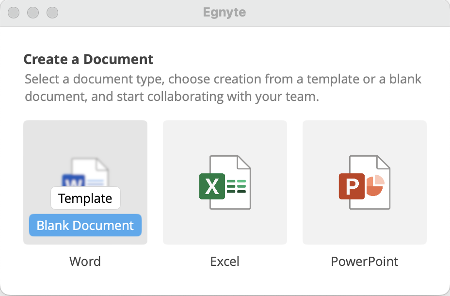This screenshot has height=296, width=450.
Task: Minimize the Egnyte window with the middle control
Action: point(33,13)
